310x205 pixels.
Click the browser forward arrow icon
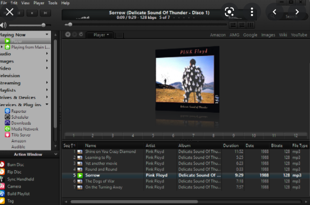(75, 34)
